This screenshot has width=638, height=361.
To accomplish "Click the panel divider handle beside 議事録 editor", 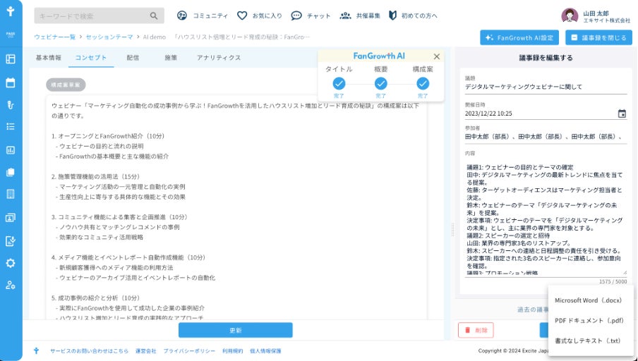I will (453, 230).
